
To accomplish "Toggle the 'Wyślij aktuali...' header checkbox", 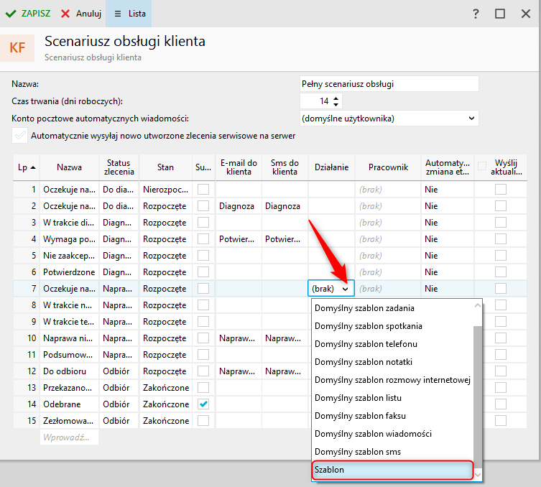I will click(x=482, y=166).
